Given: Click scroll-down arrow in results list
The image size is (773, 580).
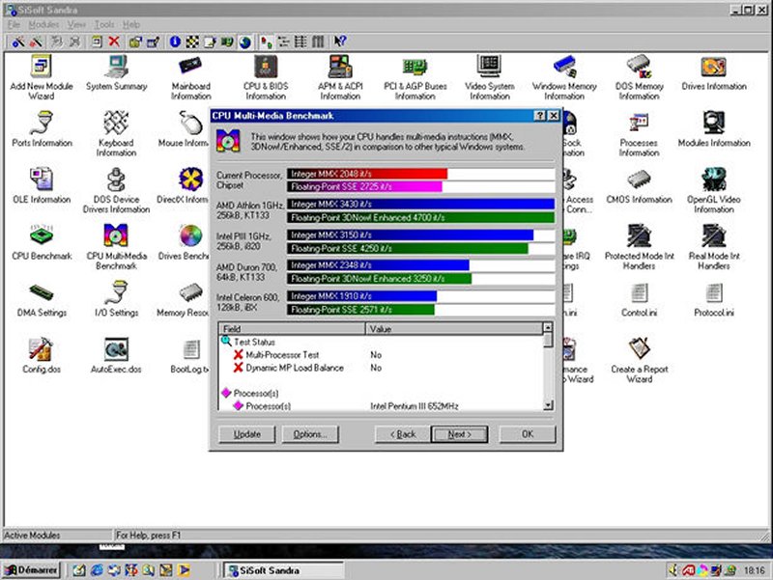Looking at the screenshot, I should coord(548,405).
